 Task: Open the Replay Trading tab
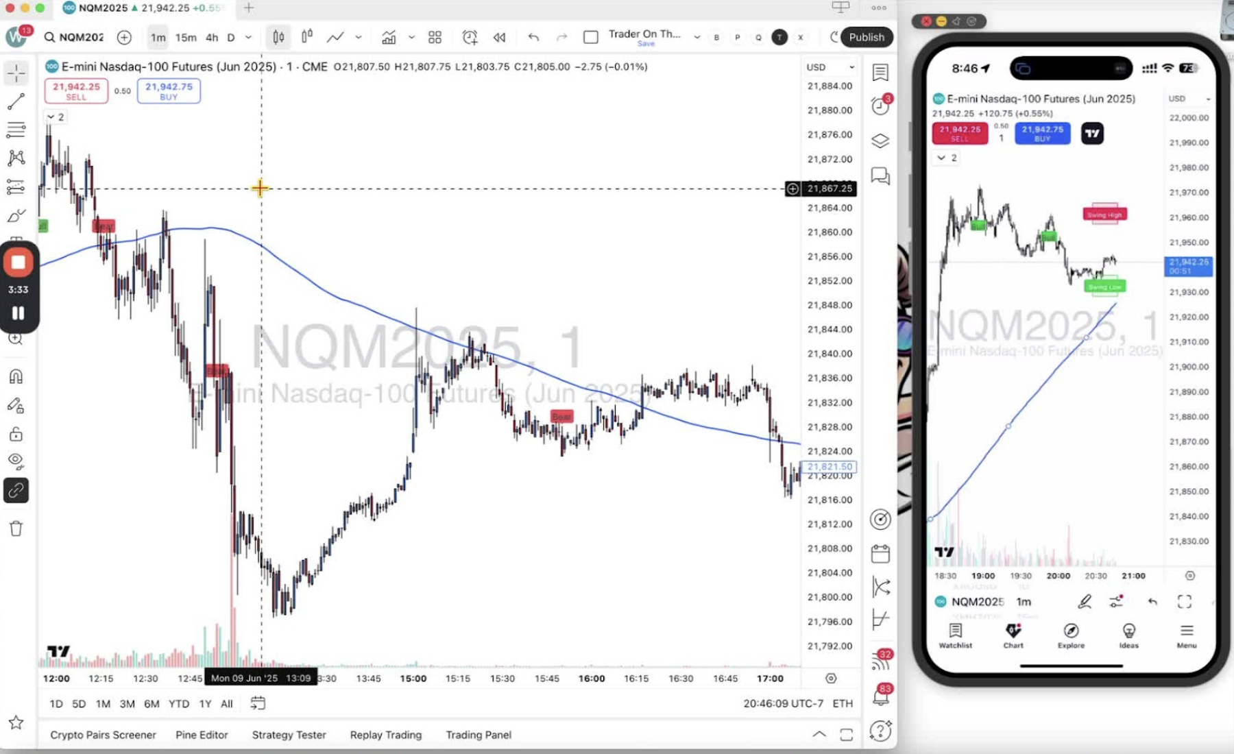point(386,735)
